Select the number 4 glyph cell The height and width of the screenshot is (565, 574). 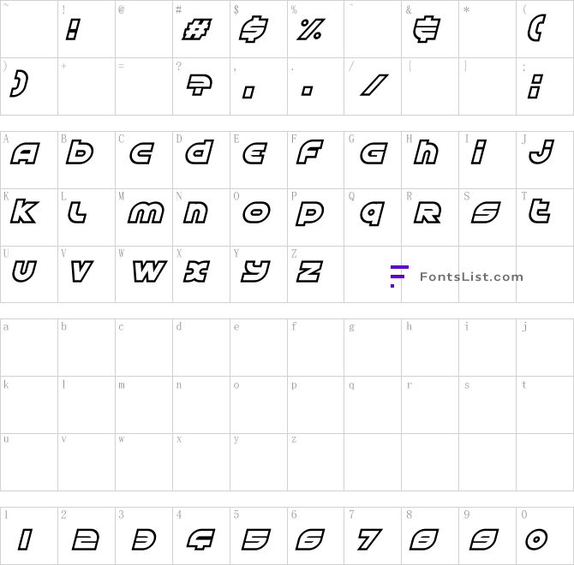click(201, 536)
